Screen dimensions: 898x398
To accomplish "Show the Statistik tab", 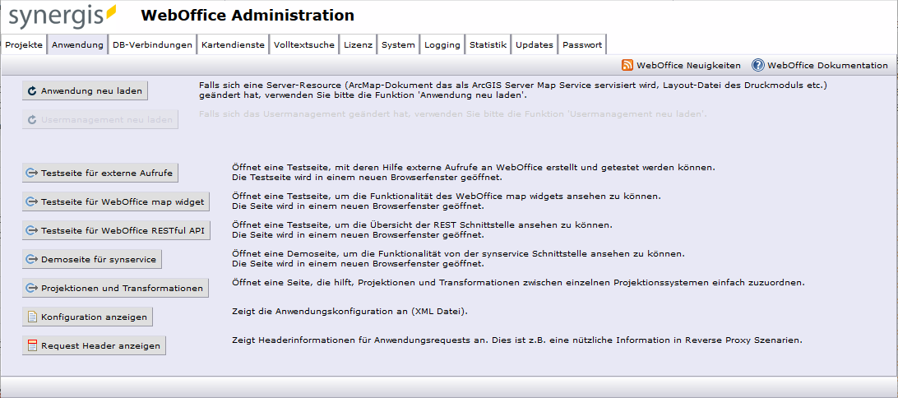I will (488, 44).
